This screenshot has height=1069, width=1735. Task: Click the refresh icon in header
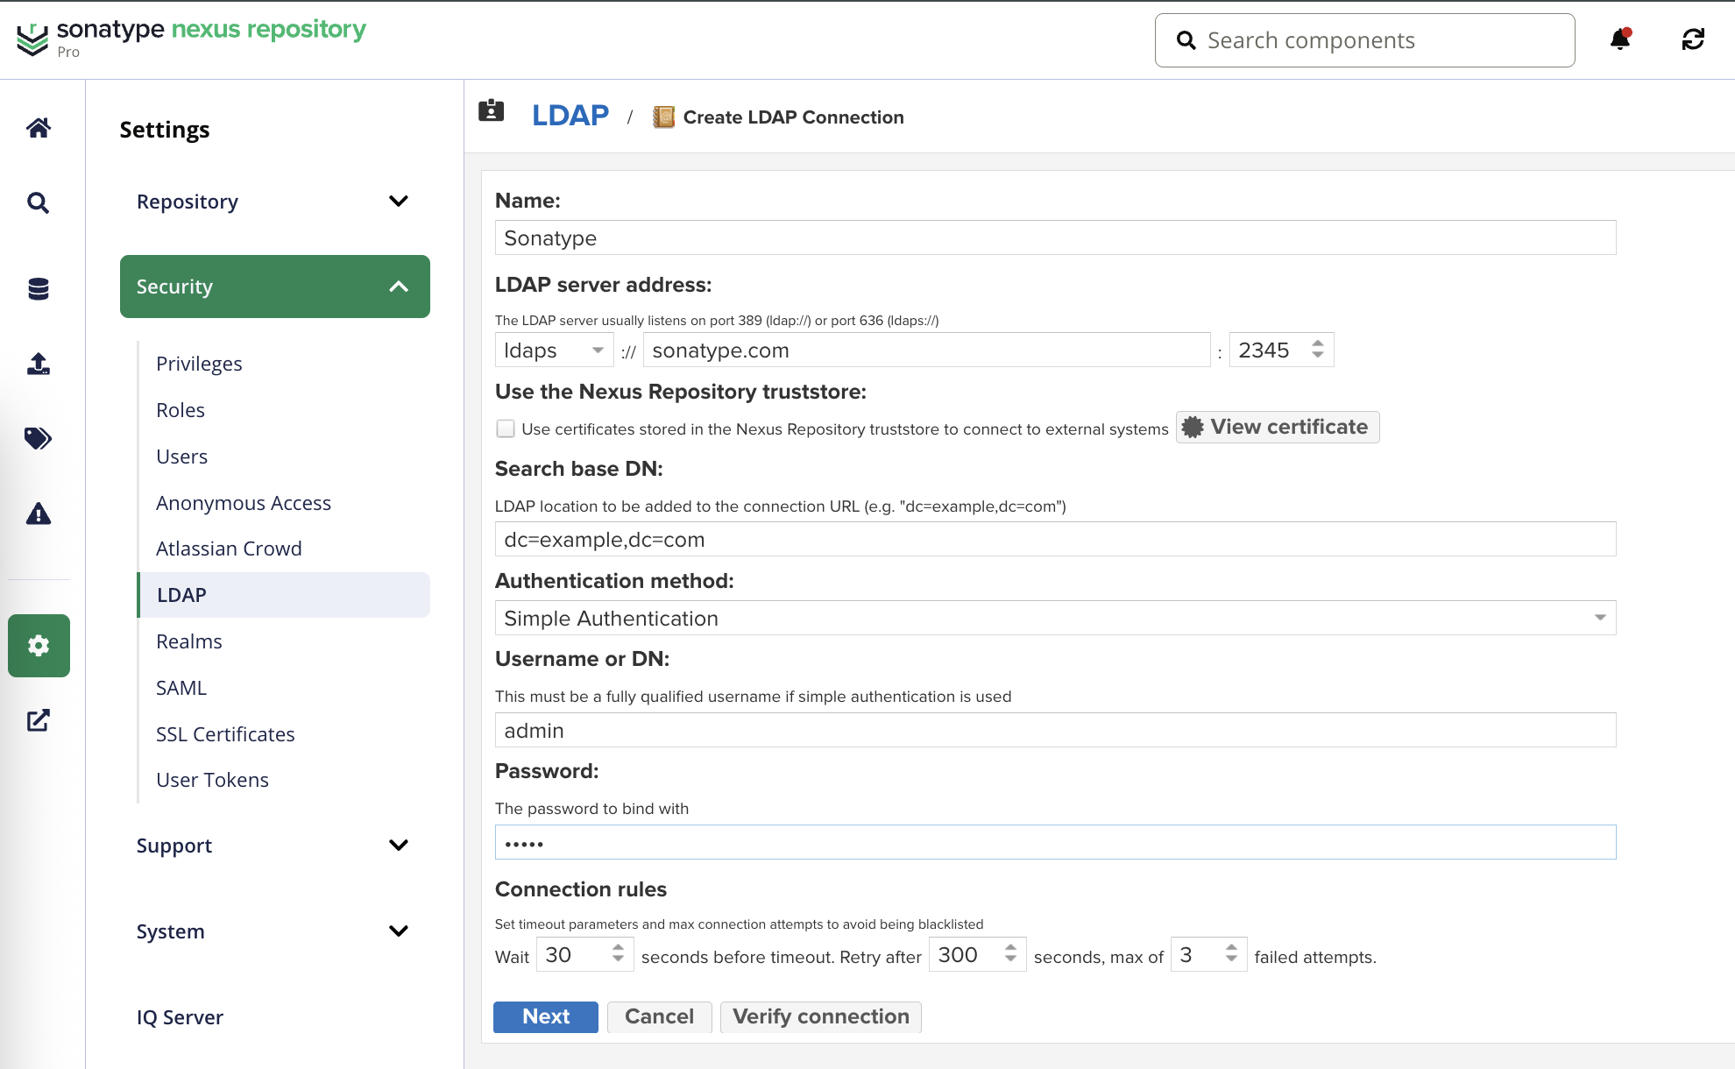point(1693,39)
